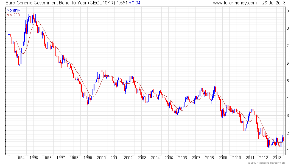The width and height of the screenshot is (302, 165).
Task: Click the x-axis year label '2000'
Action: tap(101, 158)
